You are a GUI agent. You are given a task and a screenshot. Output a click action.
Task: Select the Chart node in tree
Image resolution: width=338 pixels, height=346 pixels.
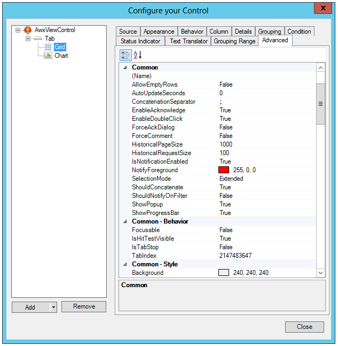pos(61,56)
